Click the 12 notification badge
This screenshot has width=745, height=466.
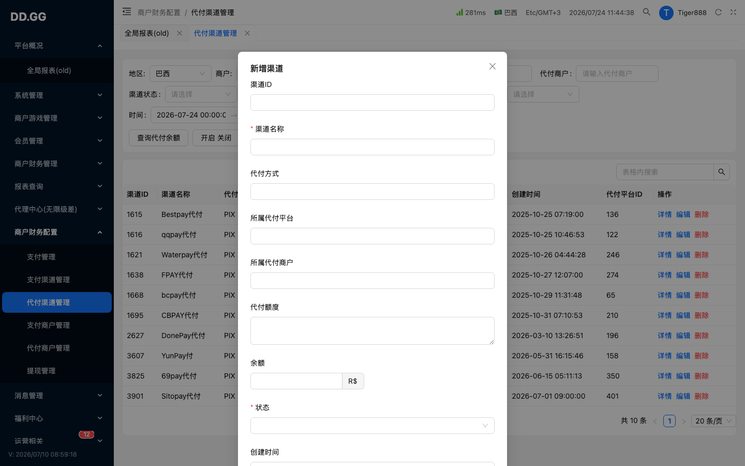point(86,434)
